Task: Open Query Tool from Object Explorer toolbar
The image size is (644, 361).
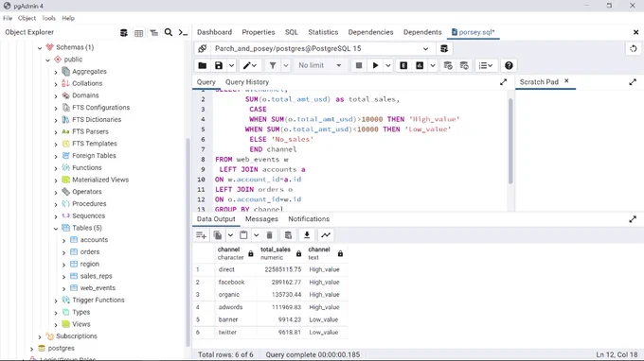Action: click(x=124, y=33)
